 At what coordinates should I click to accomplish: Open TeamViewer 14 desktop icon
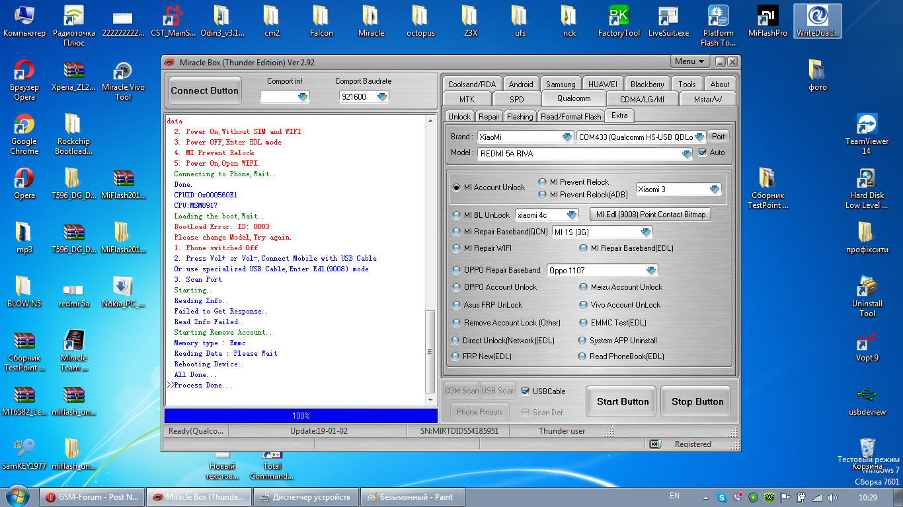[x=867, y=134]
